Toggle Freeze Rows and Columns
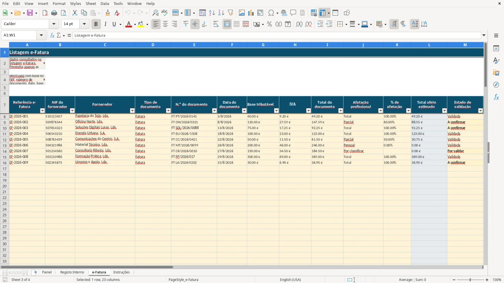This screenshot has height=283, width=504. 323,13
